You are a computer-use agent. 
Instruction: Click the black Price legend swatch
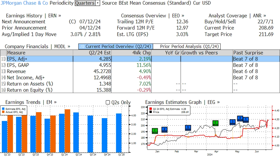pyautogui.click(x=151, y=112)
